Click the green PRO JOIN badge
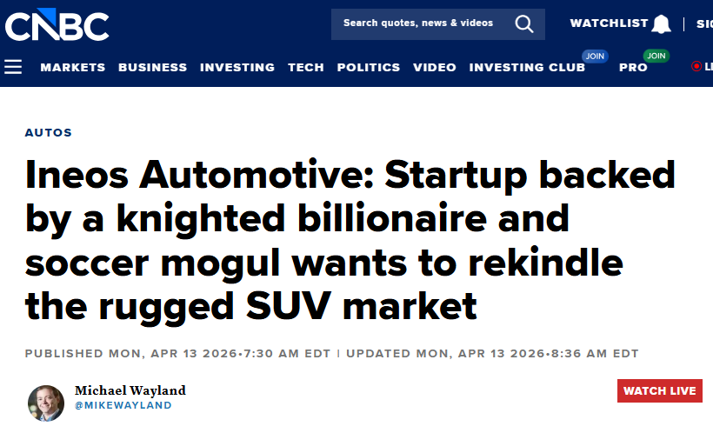 [x=656, y=56]
